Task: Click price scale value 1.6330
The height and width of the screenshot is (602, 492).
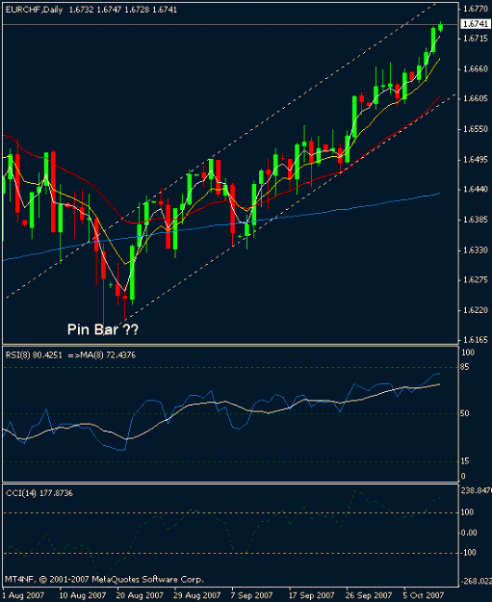Action: tap(476, 249)
